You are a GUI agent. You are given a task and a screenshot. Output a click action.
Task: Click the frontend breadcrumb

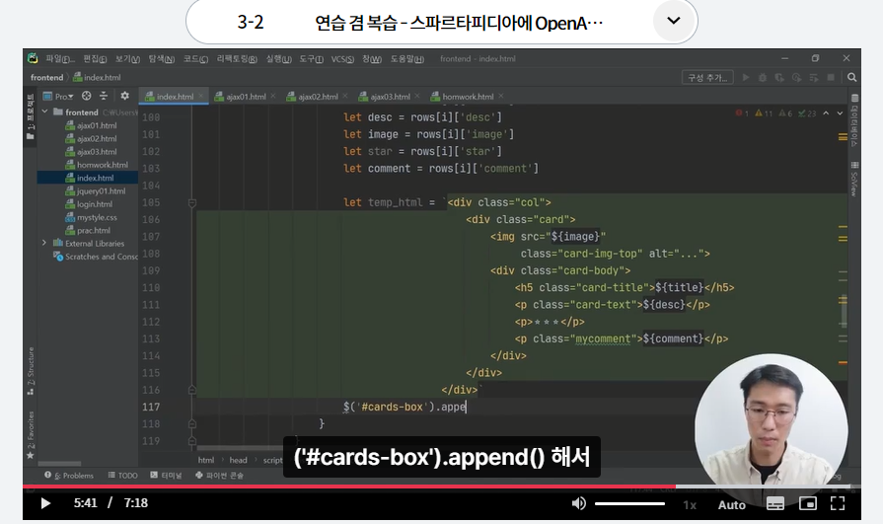click(x=46, y=77)
